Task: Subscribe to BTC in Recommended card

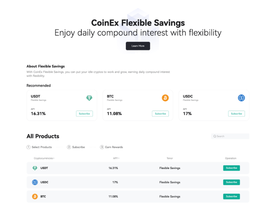Action: (x=160, y=113)
